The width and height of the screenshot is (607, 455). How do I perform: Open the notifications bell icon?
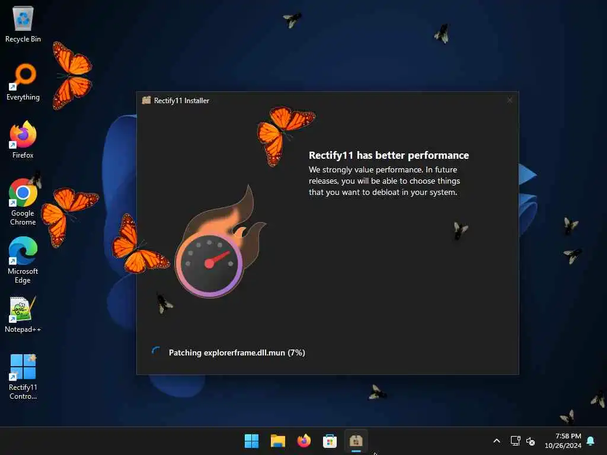(591, 441)
